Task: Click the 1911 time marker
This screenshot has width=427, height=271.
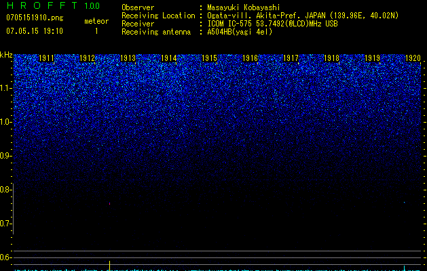Action: 47,58
